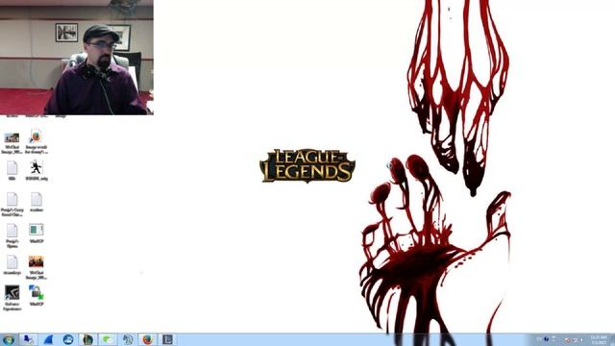Open the blue shark fin taskbar icon
615x346 pixels.
click(48, 339)
